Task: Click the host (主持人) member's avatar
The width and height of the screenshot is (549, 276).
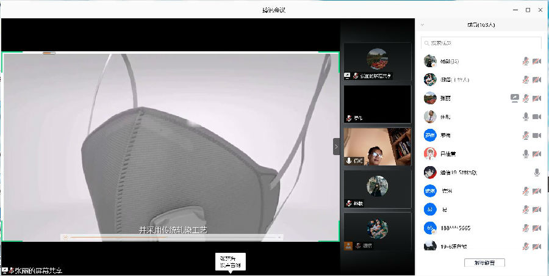Action: 430,79
